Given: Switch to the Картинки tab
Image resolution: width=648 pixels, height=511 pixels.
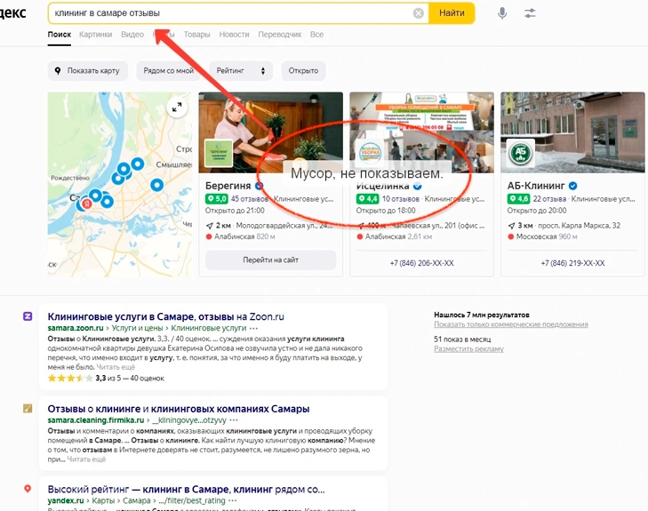Looking at the screenshot, I should (x=95, y=35).
